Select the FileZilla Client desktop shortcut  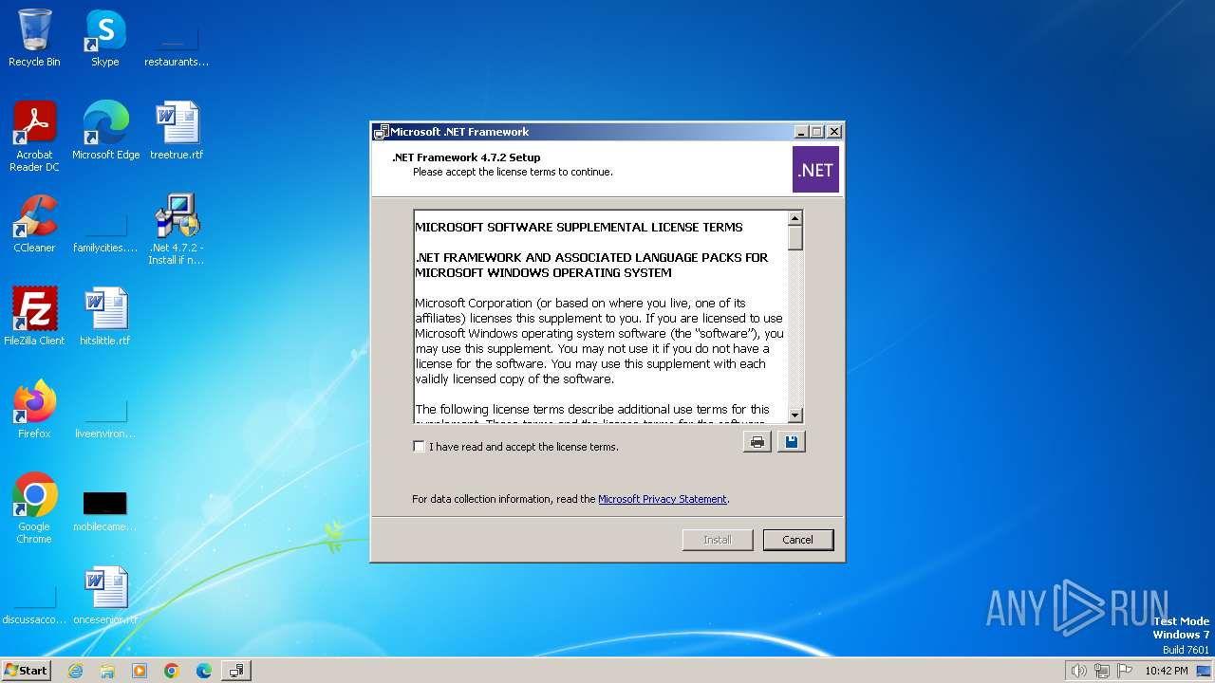(x=34, y=316)
